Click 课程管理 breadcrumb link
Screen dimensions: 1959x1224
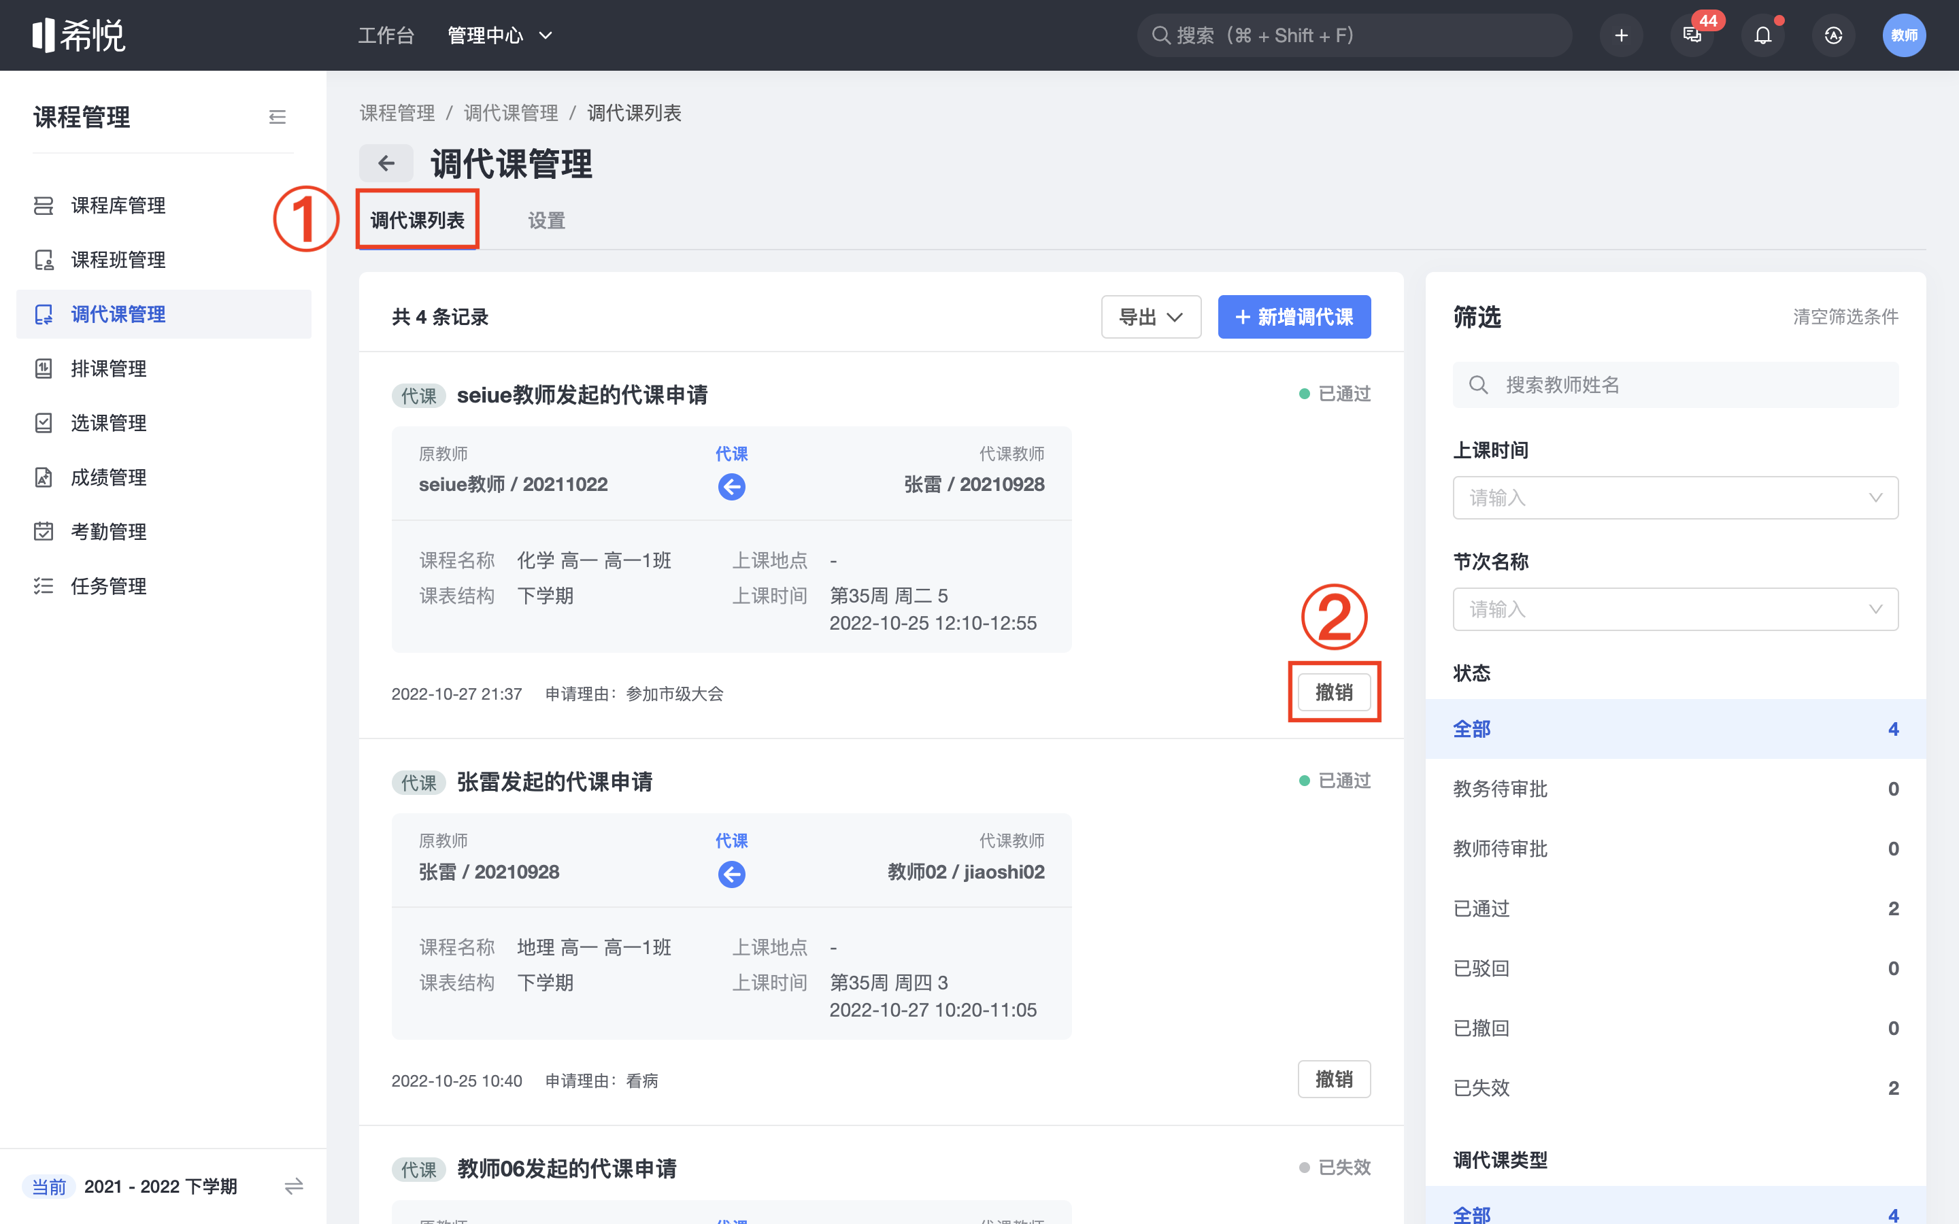pyautogui.click(x=397, y=114)
